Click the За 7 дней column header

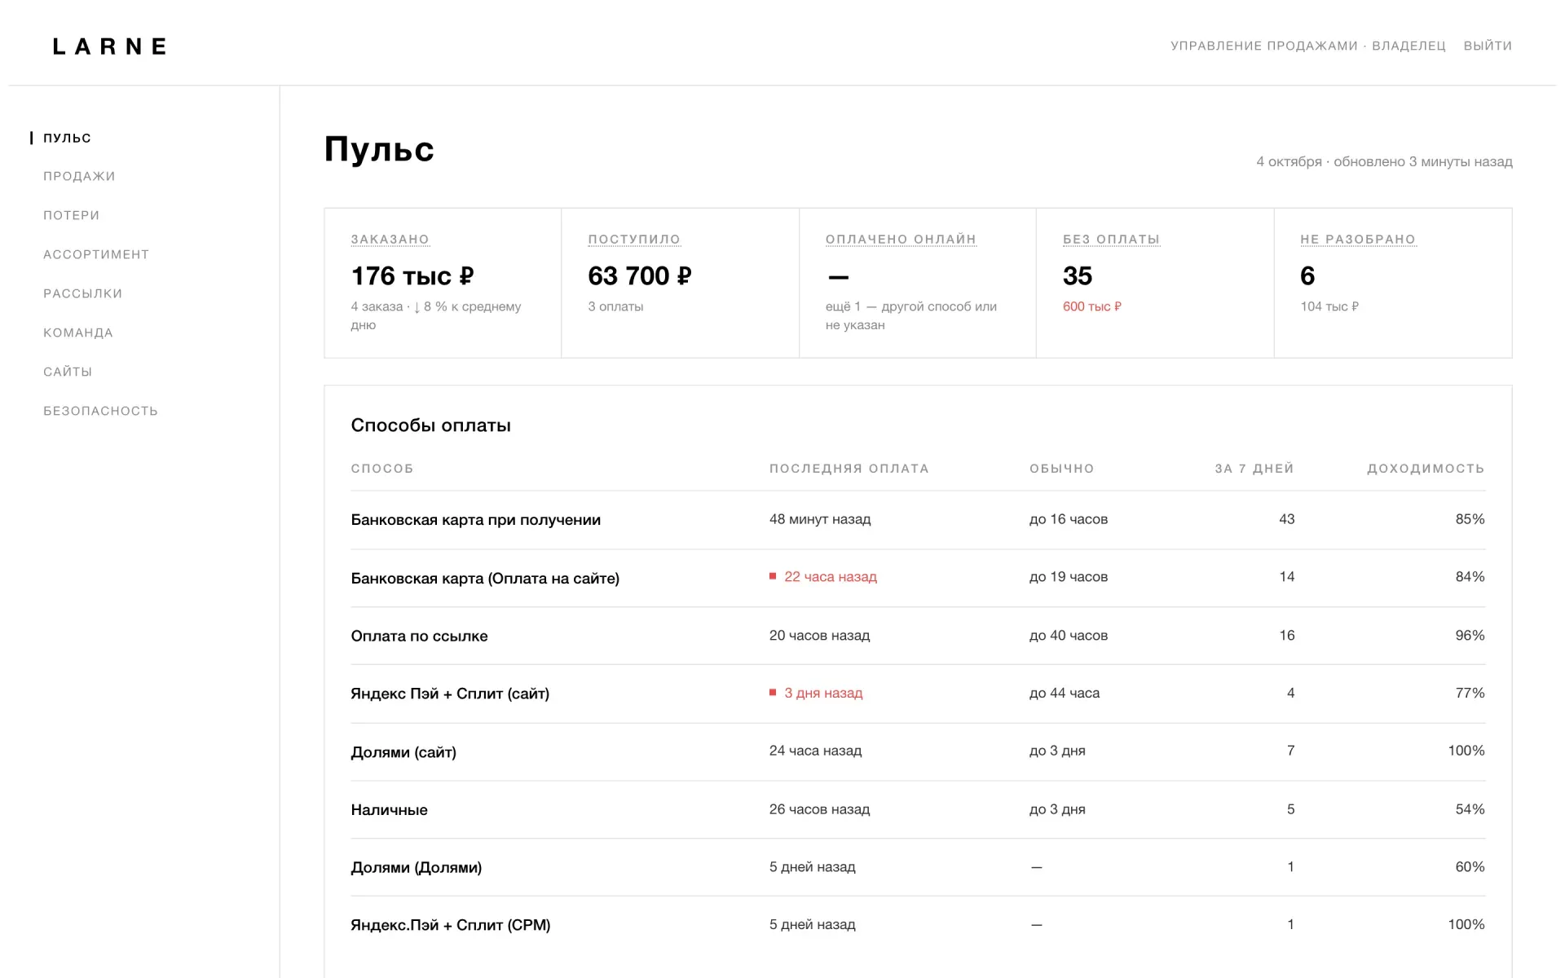click(1254, 469)
